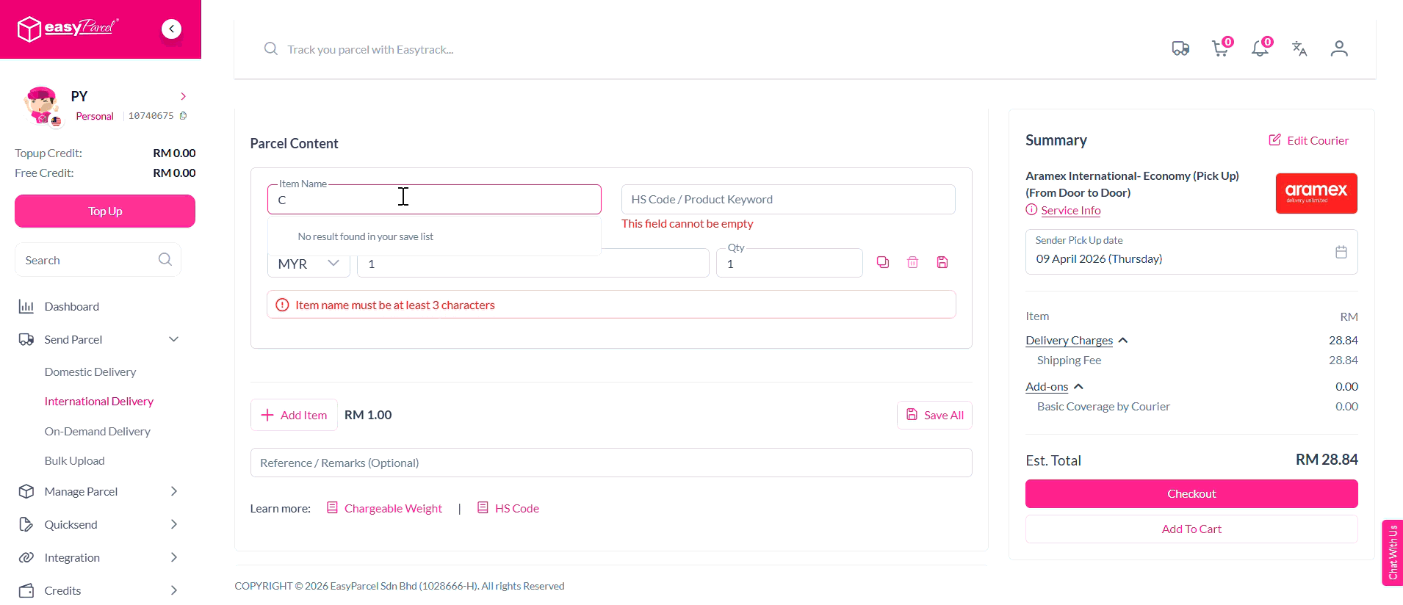Collapse the sidebar with the arrow button

(171, 29)
